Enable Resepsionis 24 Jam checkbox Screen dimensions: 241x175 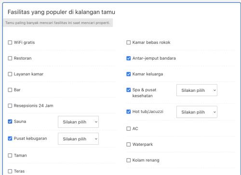[x=10, y=106]
